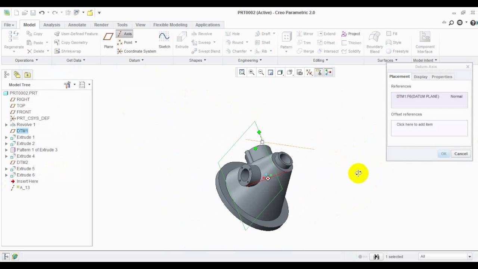The image size is (478, 269).
Task: Open the File menu
Action: click(x=9, y=25)
